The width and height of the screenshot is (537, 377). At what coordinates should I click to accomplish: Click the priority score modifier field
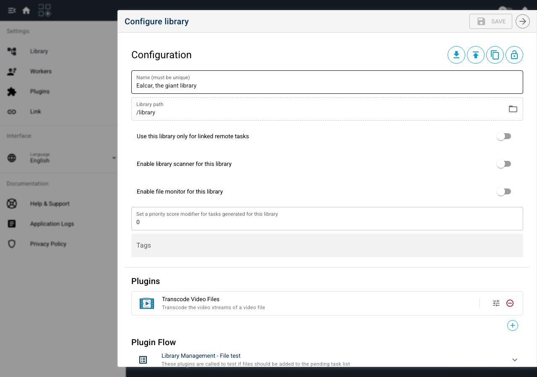click(327, 219)
